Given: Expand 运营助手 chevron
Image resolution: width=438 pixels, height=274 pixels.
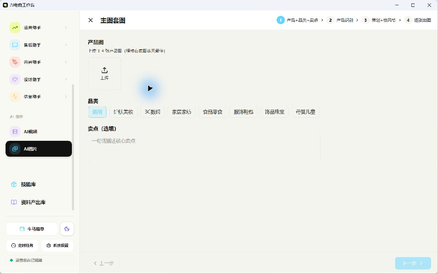Looking at the screenshot, I should click(x=66, y=28).
